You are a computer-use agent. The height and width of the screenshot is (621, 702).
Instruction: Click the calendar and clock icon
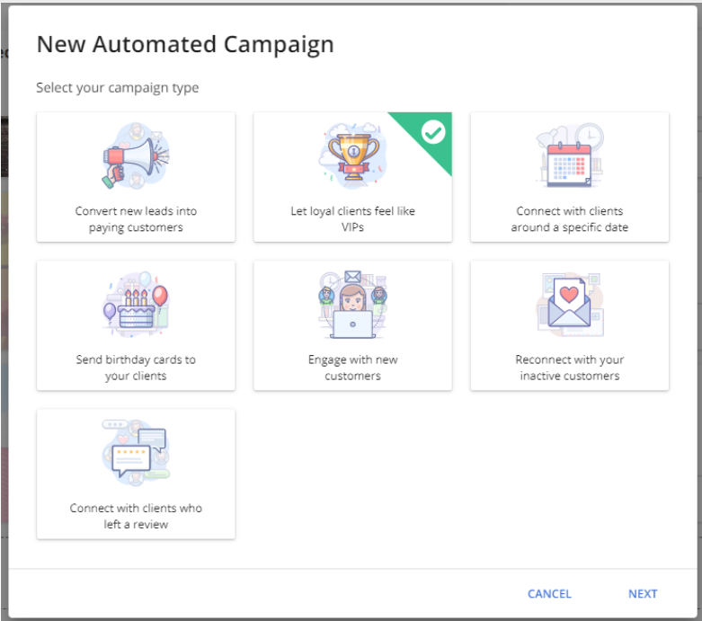[x=570, y=155]
